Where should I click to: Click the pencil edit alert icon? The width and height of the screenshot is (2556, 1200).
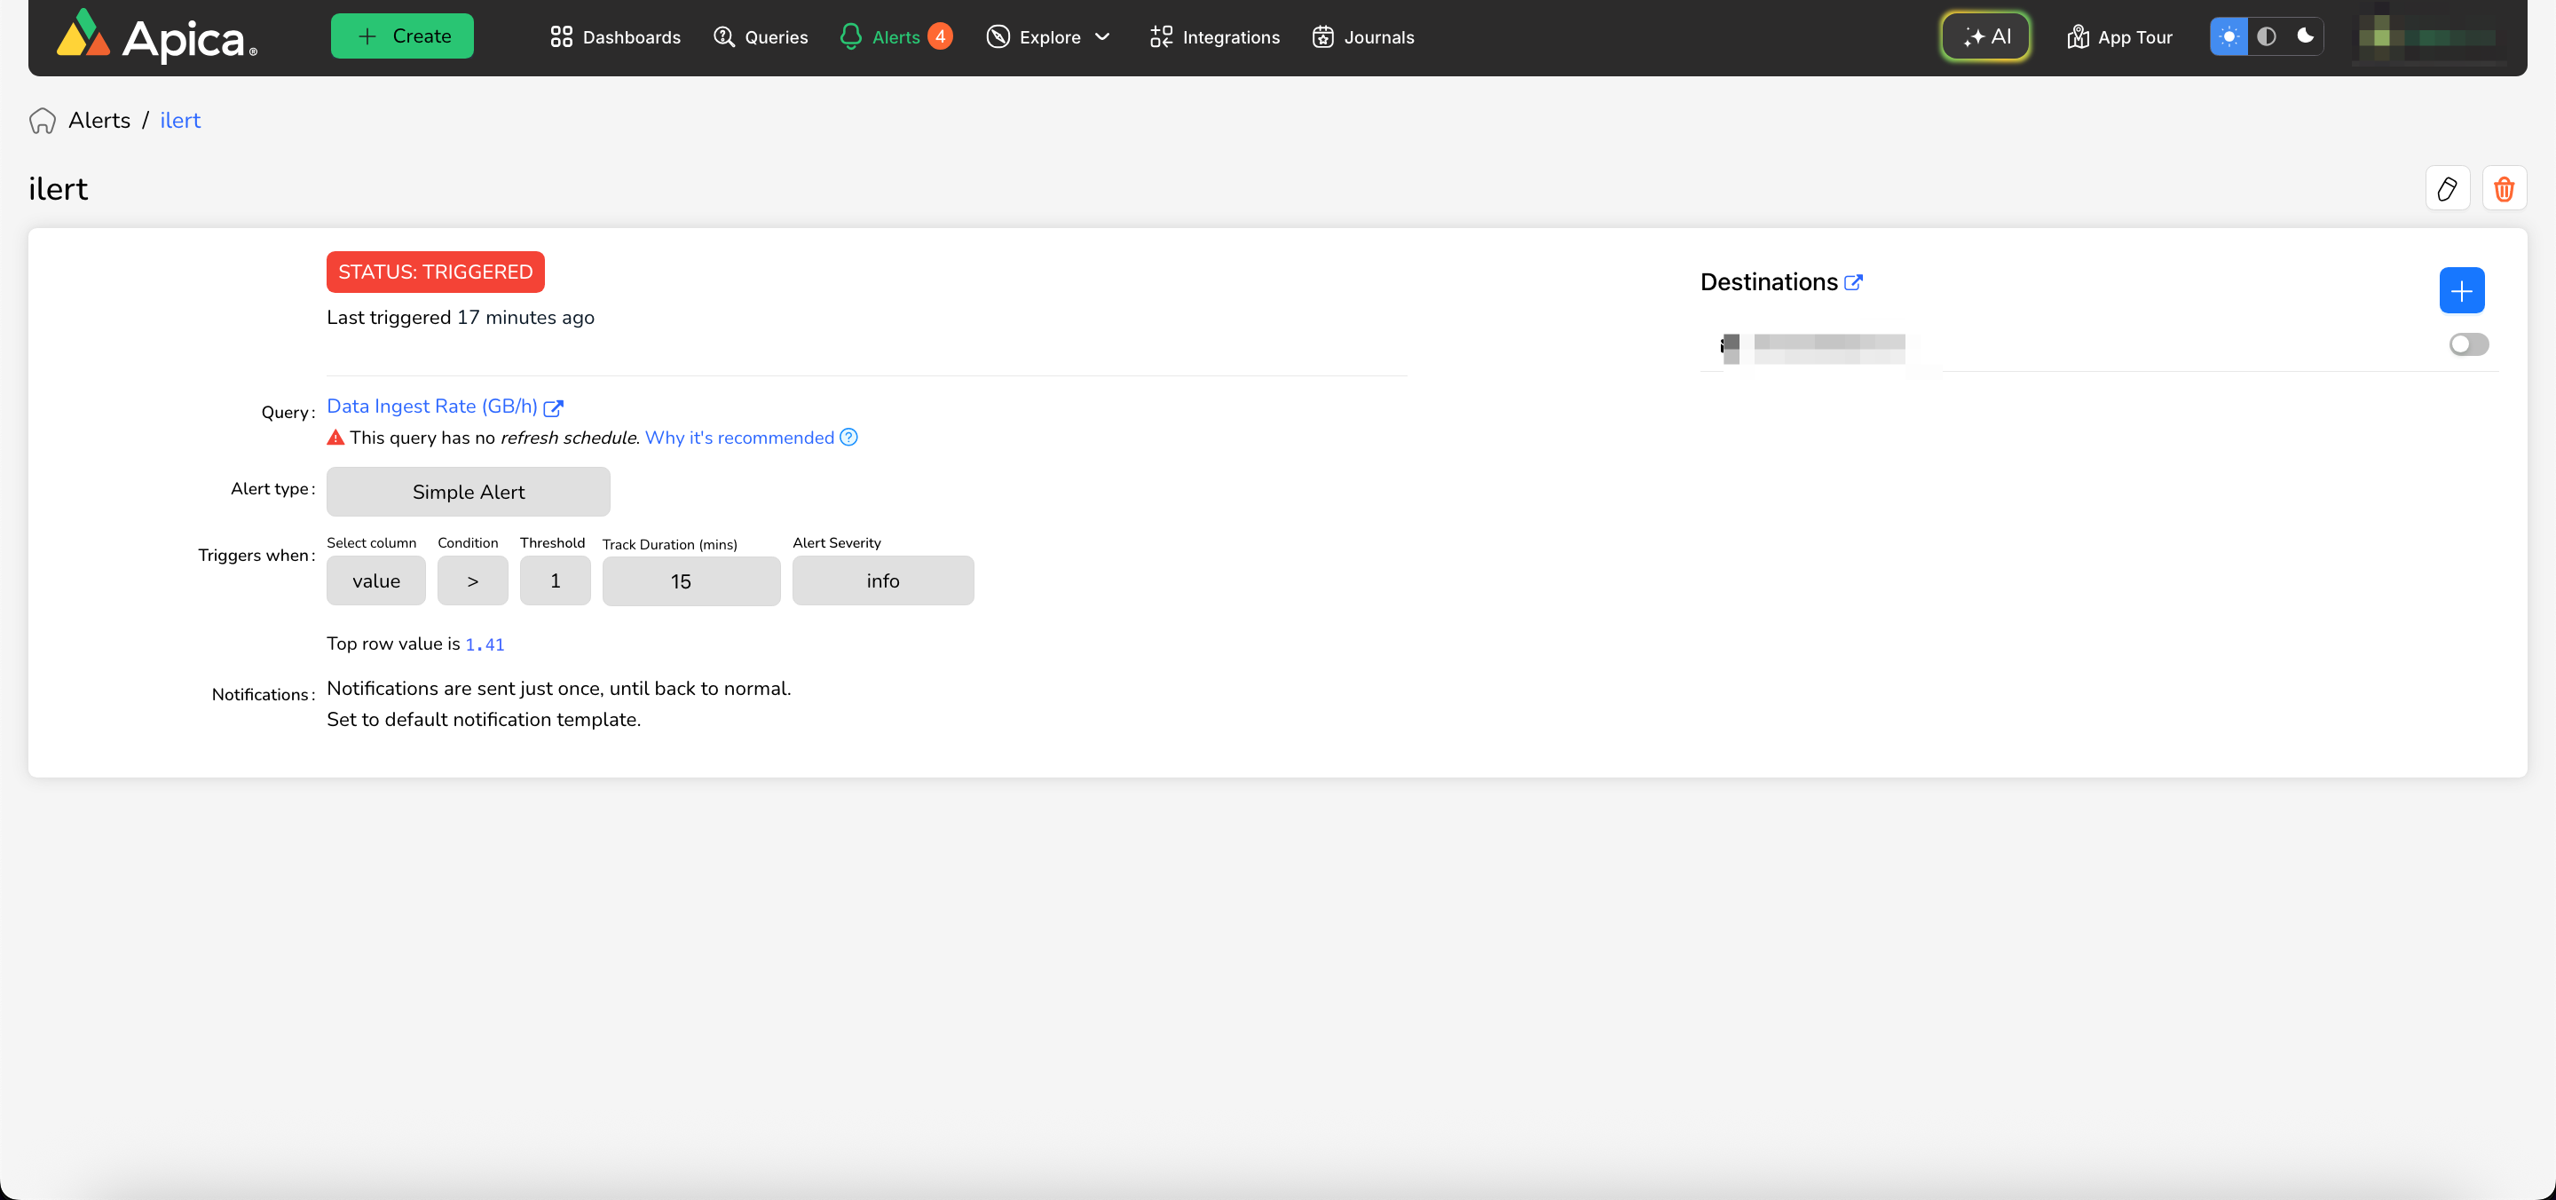point(2447,188)
